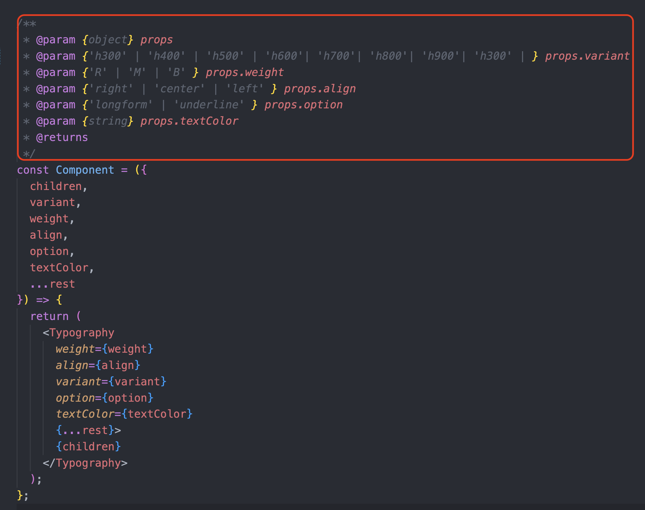Click props.weight in the JSDoc comment
Screen dimensions: 645x510
[x=244, y=72]
